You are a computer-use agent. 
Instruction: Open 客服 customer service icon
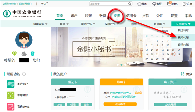(154, 4)
